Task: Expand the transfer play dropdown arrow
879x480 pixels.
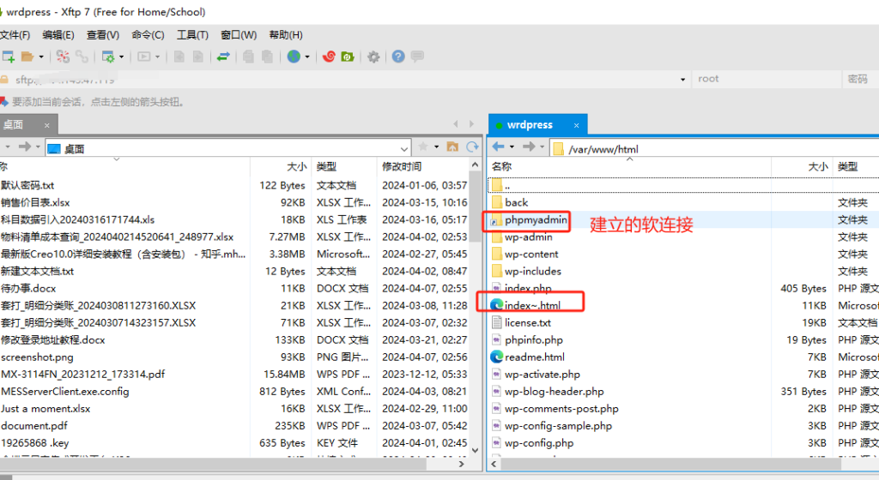Action: (x=158, y=57)
